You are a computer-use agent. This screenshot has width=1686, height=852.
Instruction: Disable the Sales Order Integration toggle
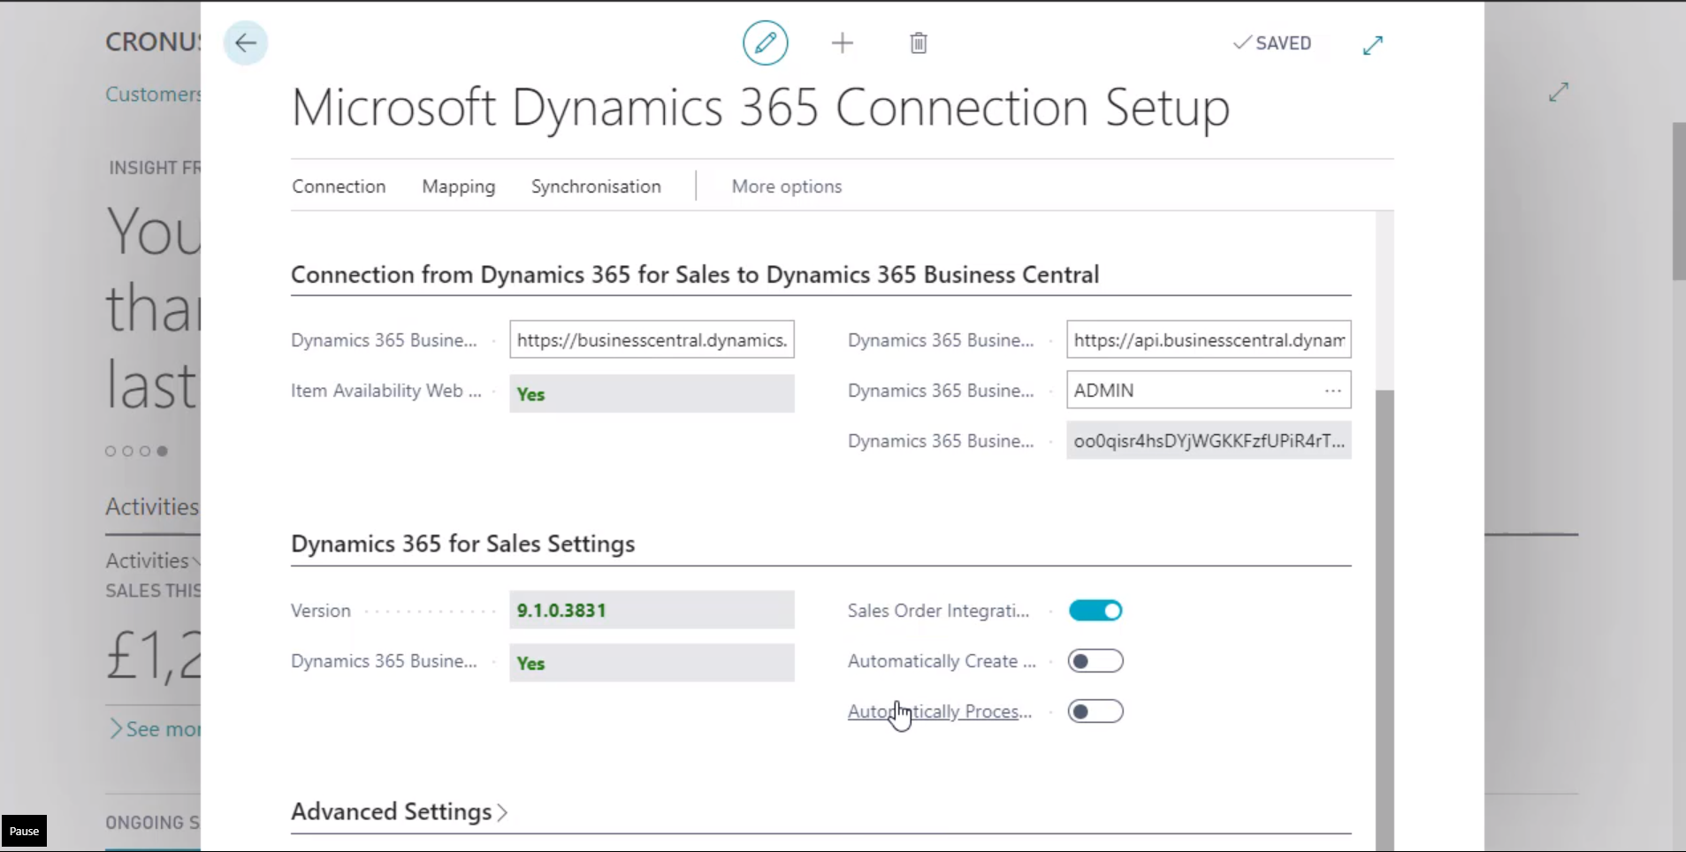(1095, 610)
